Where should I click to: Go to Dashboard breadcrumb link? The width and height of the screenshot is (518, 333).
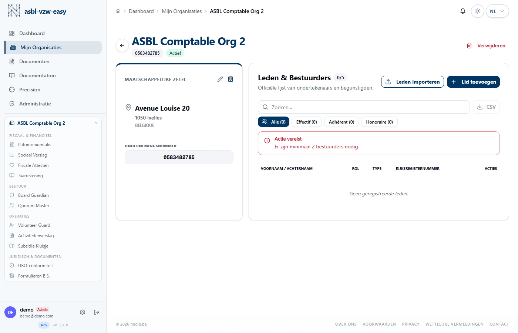pyautogui.click(x=141, y=11)
